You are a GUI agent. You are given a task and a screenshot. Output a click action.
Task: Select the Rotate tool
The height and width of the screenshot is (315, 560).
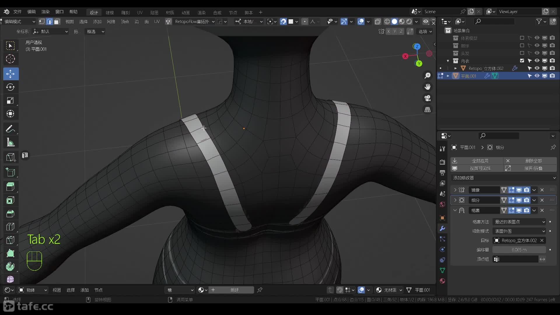[10, 87]
